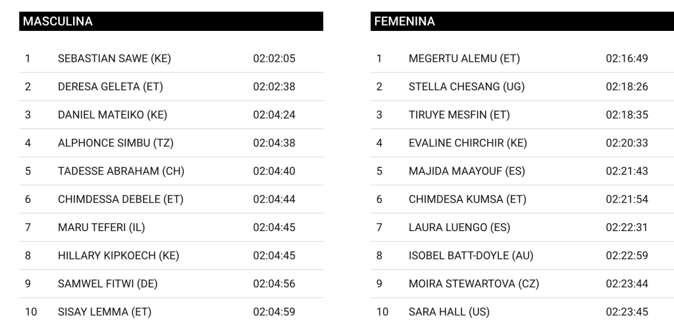Select Tiruye Mesfin (ET) row
674x320 pixels.
(459, 115)
